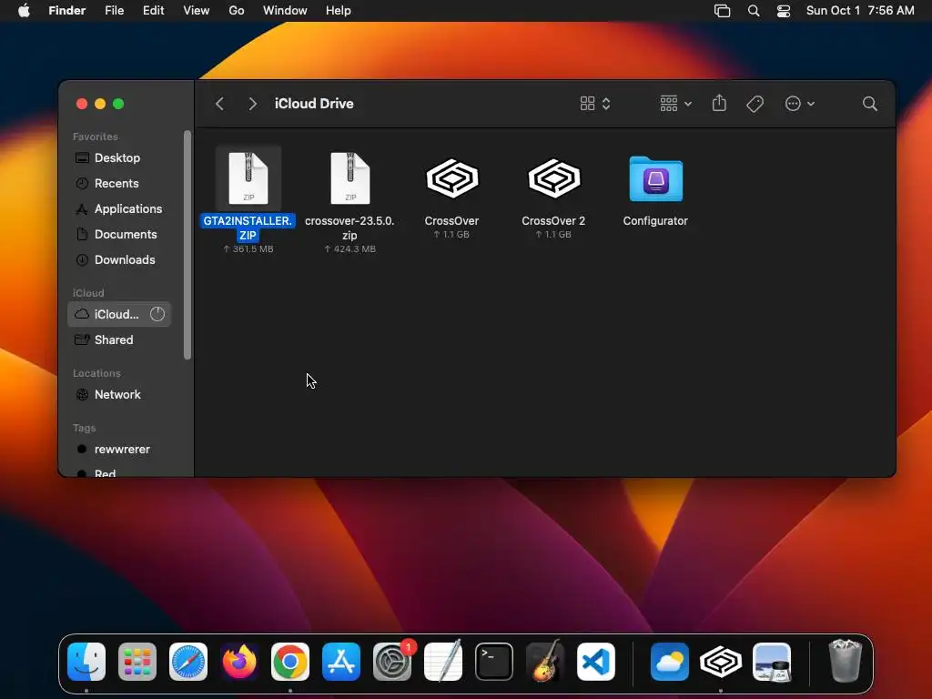Image resolution: width=932 pixels, height=699 pixels.
Task: Click the 361.5 MB size label
Action: click(x=248, y=249)
